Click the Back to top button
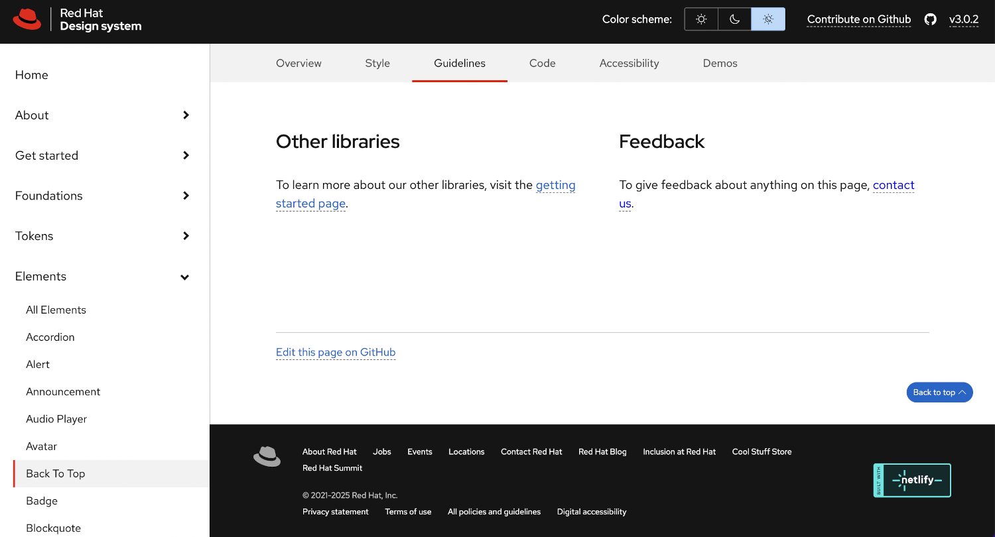 coord(939,392)
